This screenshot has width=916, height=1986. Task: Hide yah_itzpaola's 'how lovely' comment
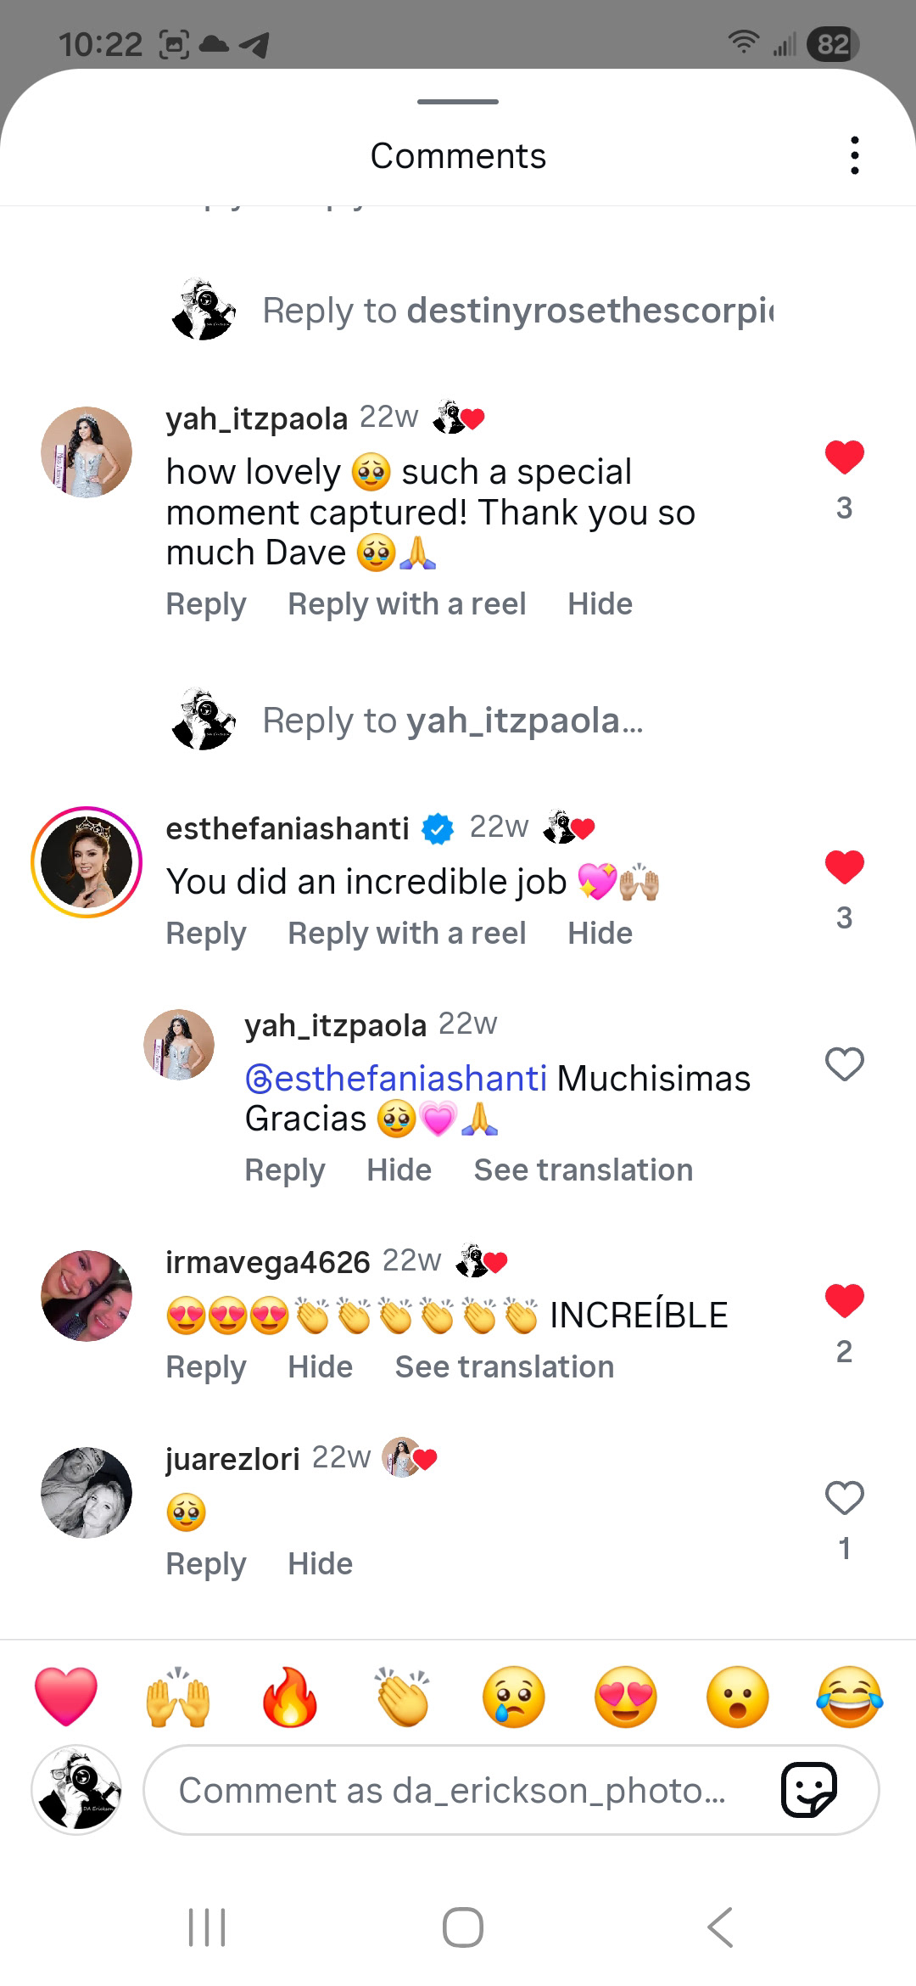pos(600,604)
